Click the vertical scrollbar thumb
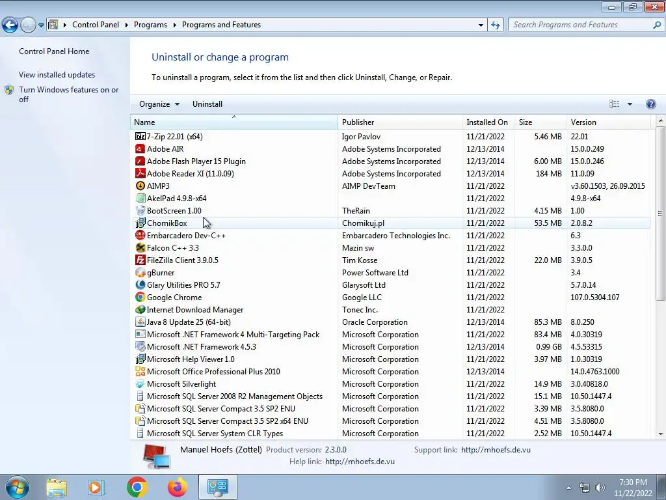The height and width of the screenshot is (500, 666). (x=660, y=213)
